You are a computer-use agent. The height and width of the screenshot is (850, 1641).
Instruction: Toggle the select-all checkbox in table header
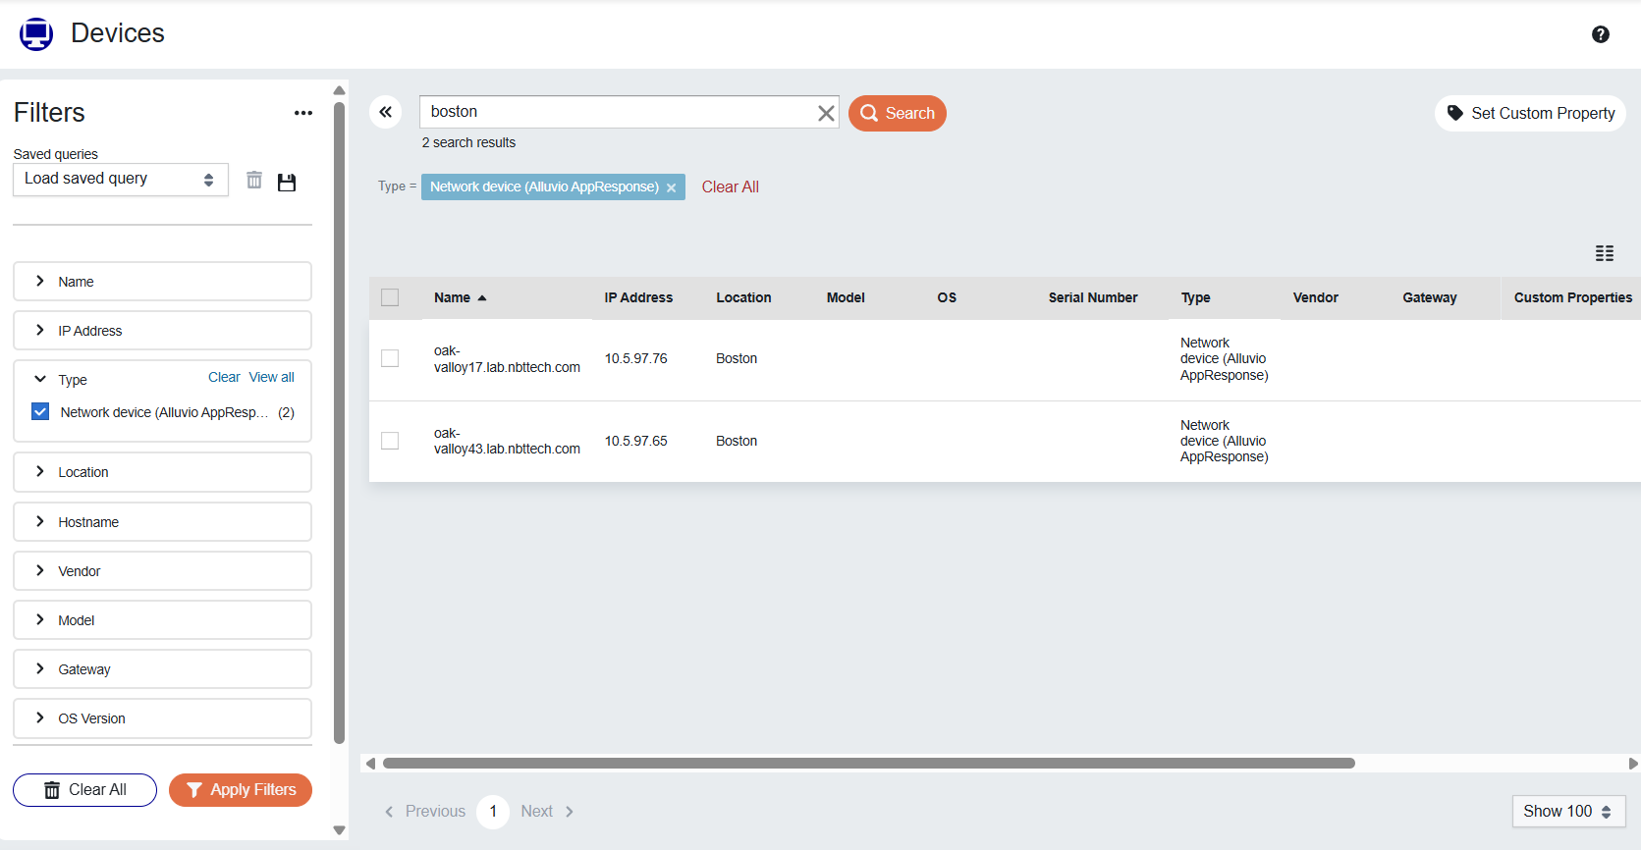tap(390, 297)
